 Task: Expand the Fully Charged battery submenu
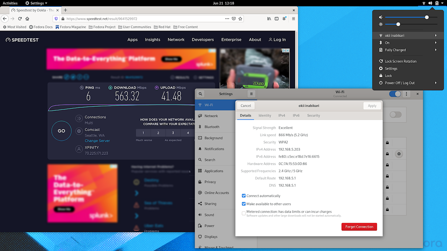pos(408,50)
